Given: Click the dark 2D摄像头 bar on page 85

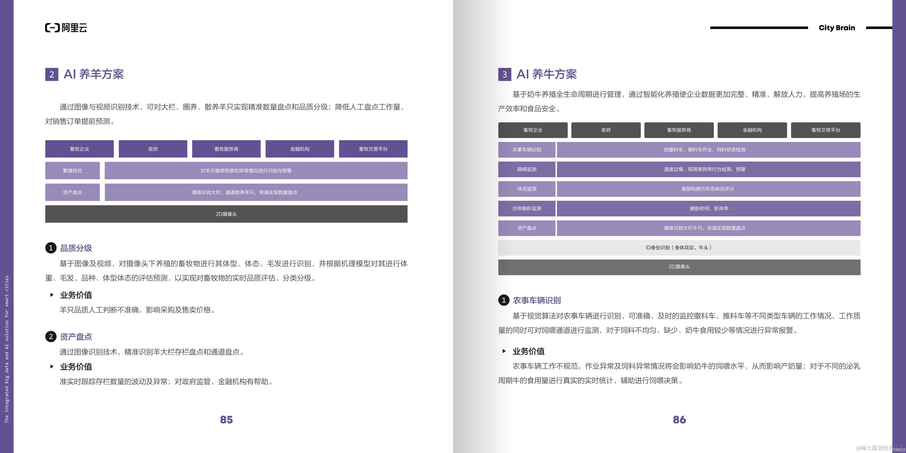Looking at the screenshot, I should [x=226, y=214].
